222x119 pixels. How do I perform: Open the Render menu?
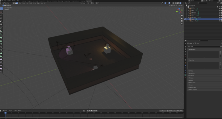point(9,1)
